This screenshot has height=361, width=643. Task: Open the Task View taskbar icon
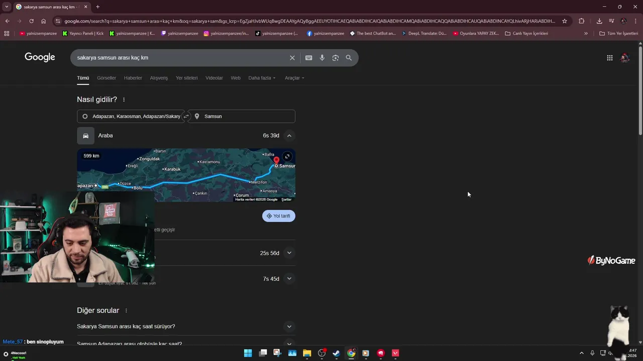point(263,353)
